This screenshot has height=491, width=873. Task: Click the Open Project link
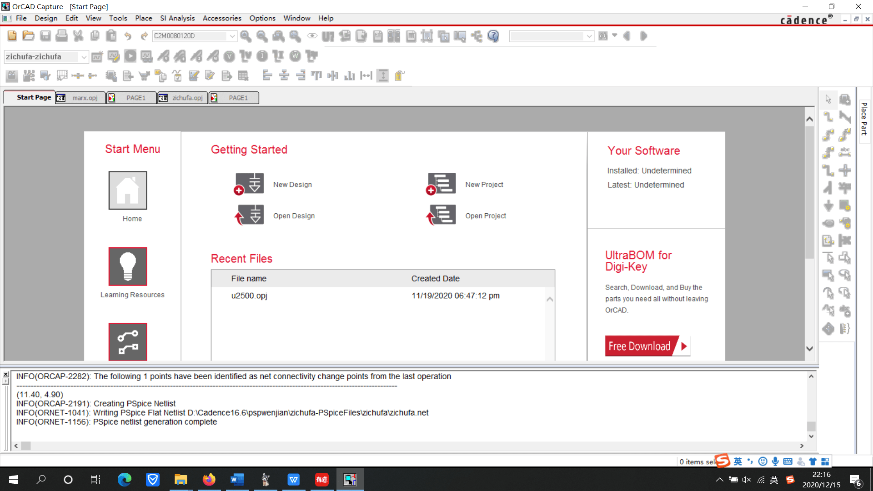tap(486, 216)
